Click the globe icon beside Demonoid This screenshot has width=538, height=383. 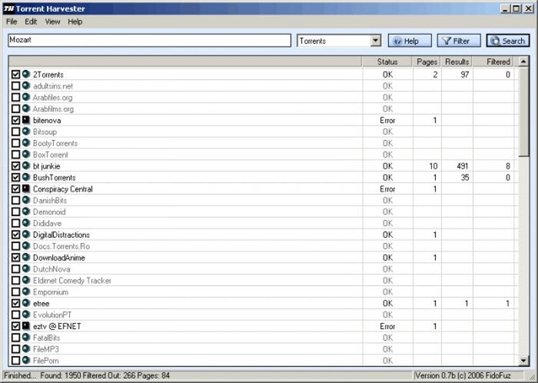26,212
